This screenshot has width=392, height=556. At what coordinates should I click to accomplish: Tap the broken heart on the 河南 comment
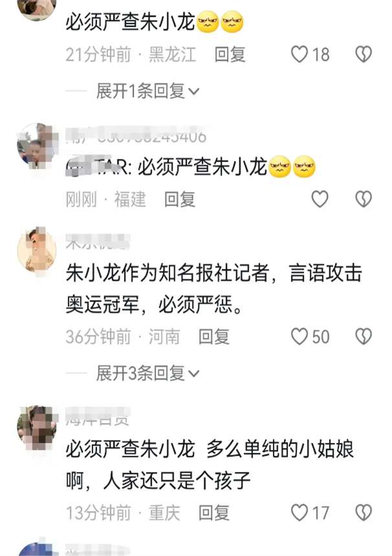[x=364, y=336]
